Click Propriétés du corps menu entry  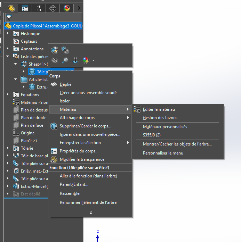(79, 151)
